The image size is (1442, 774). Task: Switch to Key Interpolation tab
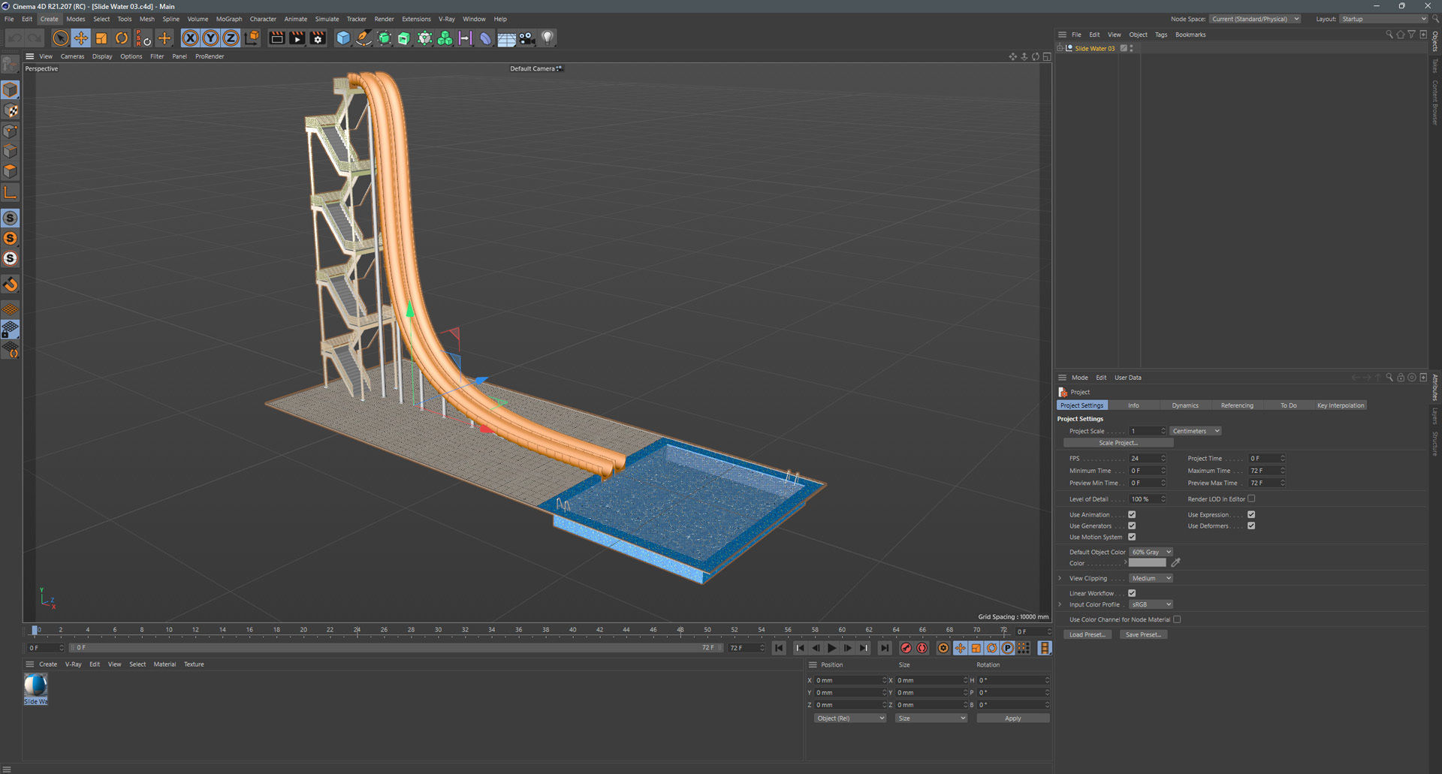tap(1341, 405)
